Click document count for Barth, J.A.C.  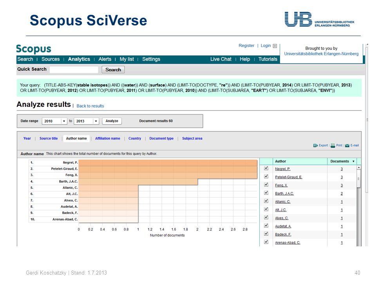tap(342, 193)
